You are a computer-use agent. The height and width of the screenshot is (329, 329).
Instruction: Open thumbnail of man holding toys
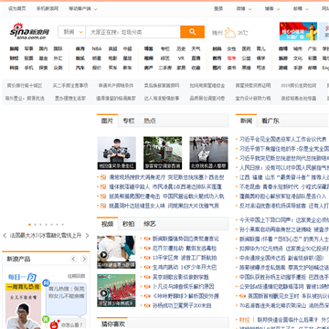pos(117,153)
